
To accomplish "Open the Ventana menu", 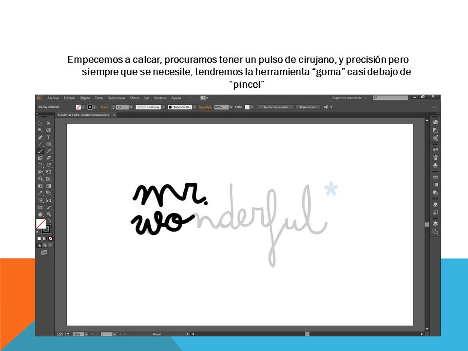I will [x=160, y=98].
